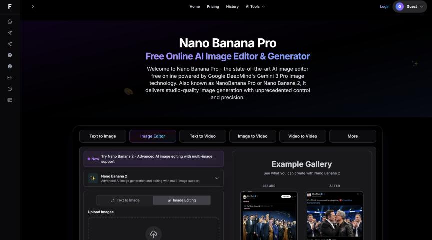The width and height of the screenshot is (432, 240).
Task: Switch to the Text to Video tab
Action: pyautogui.click(x=202, y=136)
